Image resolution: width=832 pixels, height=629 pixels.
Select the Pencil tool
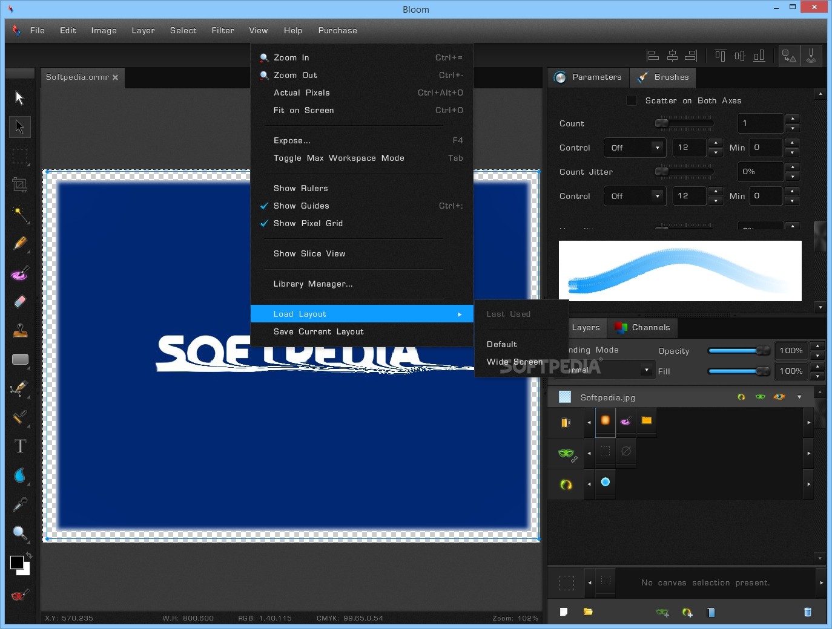click(x=20, y=243)
